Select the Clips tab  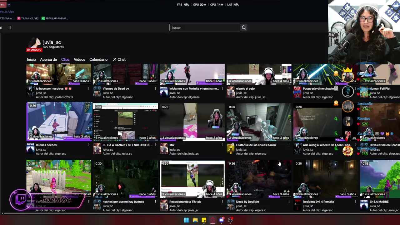[65, 59]
